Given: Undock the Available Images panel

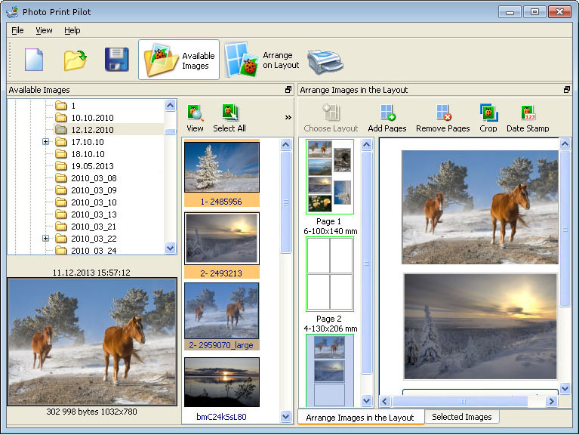Looking at the screenshot, I should click(288, 90).
